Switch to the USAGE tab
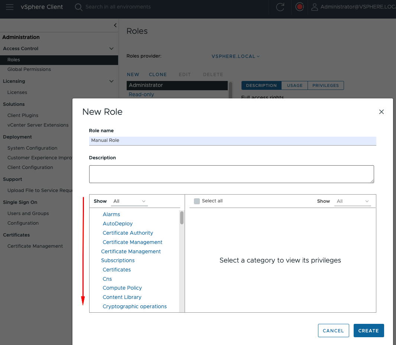The image size is (396, 345). click(295, 85)
